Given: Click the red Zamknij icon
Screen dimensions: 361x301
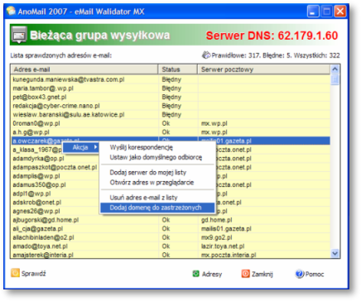Looking at the screenshot, I should point(245,274).
